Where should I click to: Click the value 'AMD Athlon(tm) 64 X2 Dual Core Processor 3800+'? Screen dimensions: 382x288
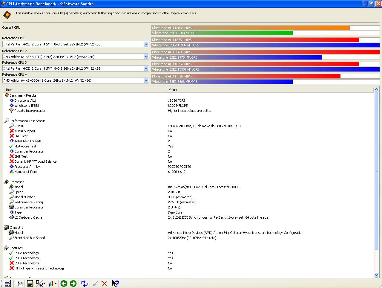204,187
